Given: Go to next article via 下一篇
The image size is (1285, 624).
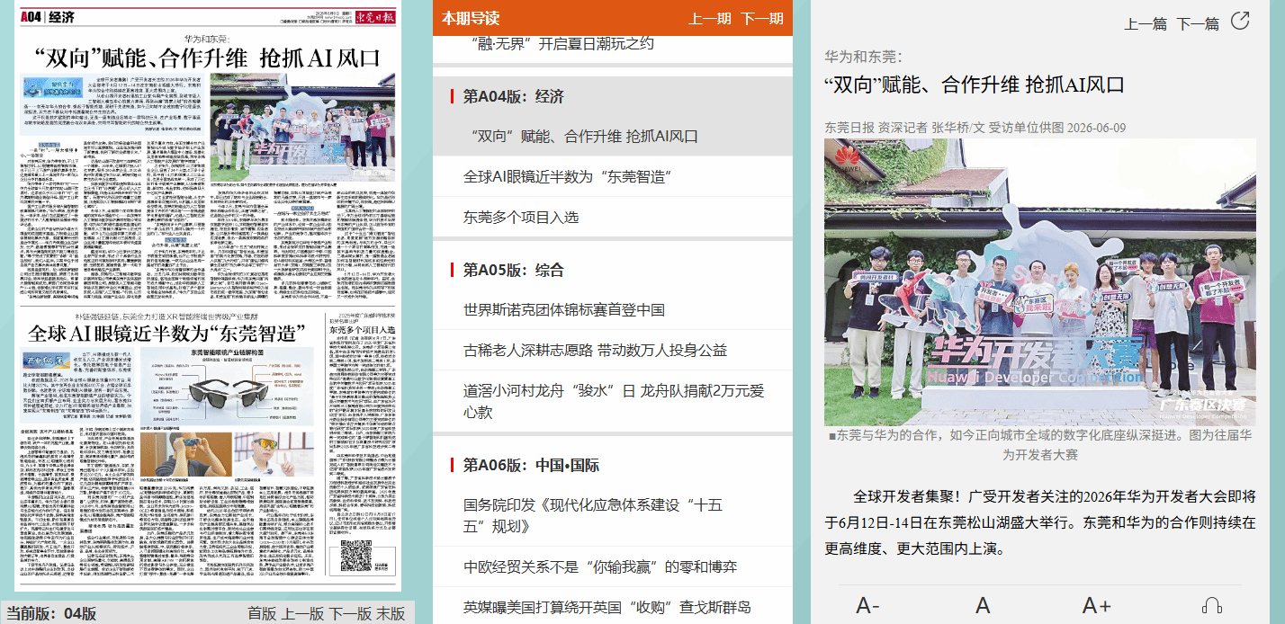Looking at the screenshot, I should point(1198,23).
